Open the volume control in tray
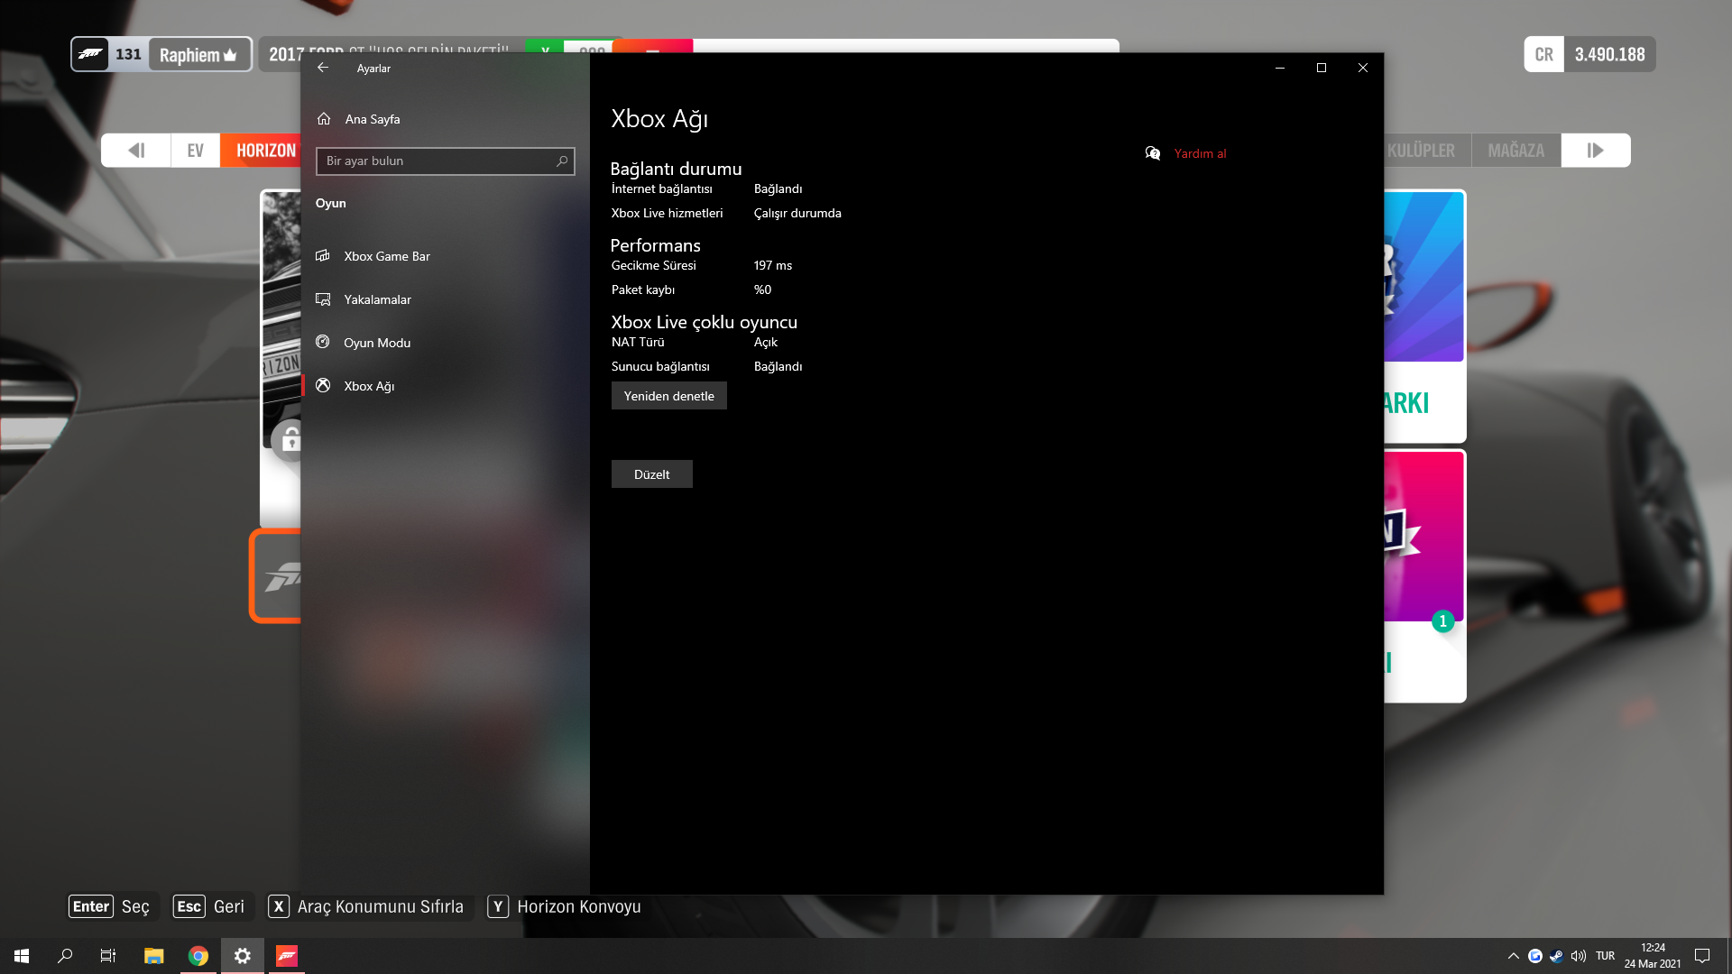 click(1579, 956)
